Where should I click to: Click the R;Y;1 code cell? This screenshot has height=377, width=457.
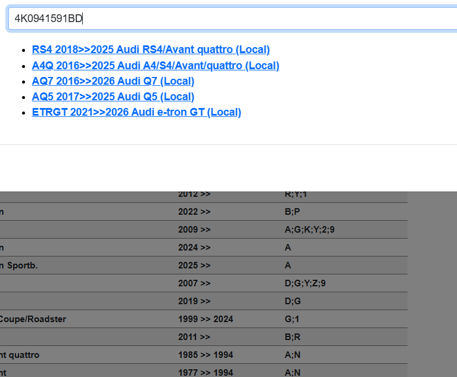(x=296, y=194)
